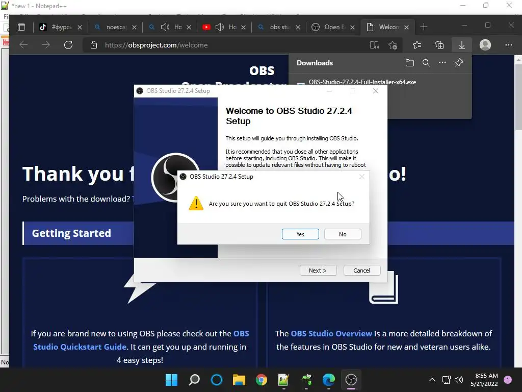Open the Favorites list icon
The height and width of the screenshot is (392, 522).
coord(417,45)
